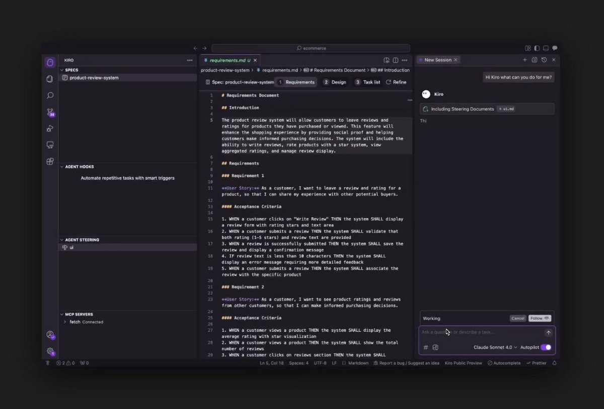This screenshot has height=409, width=604.
Task: Click the send arrow in chat
Action: point(548,333)
